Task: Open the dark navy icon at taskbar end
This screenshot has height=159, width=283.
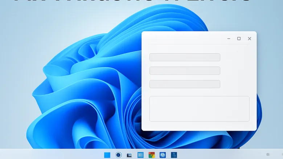Action: pos(174,155)
